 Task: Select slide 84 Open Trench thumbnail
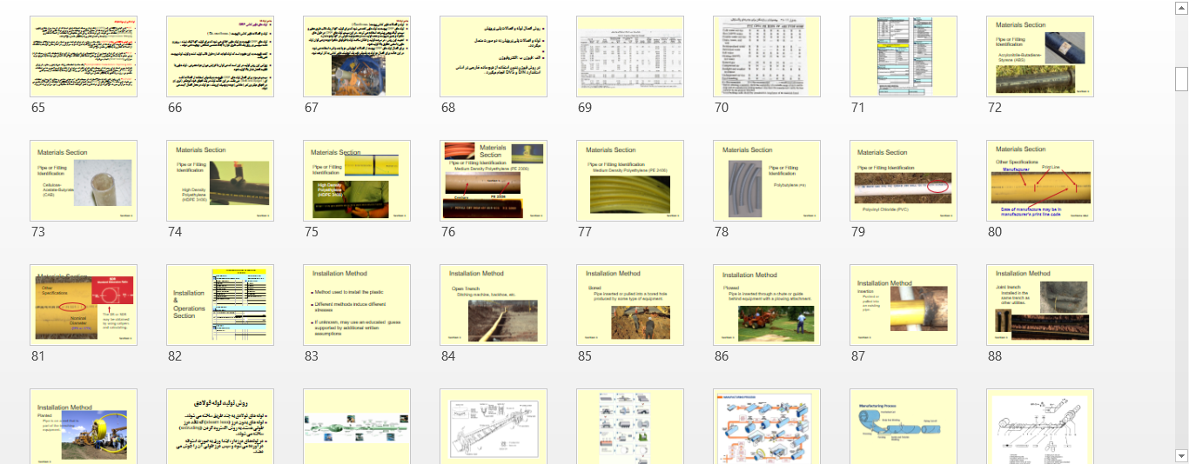coord(494,305)
